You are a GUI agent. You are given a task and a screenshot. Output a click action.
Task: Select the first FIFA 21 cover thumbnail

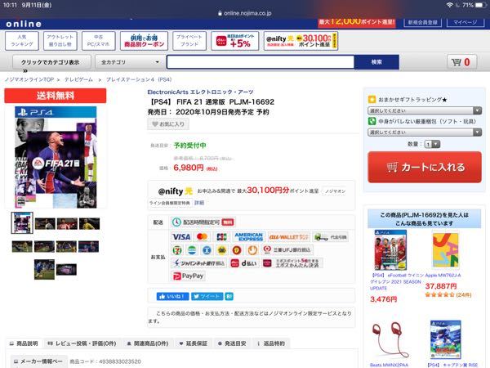tap(22, 222)
